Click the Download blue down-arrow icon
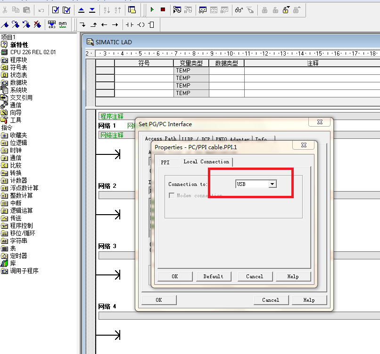This screenshot has height=354, width=380. pyautogui.click(x=92, y=10)
